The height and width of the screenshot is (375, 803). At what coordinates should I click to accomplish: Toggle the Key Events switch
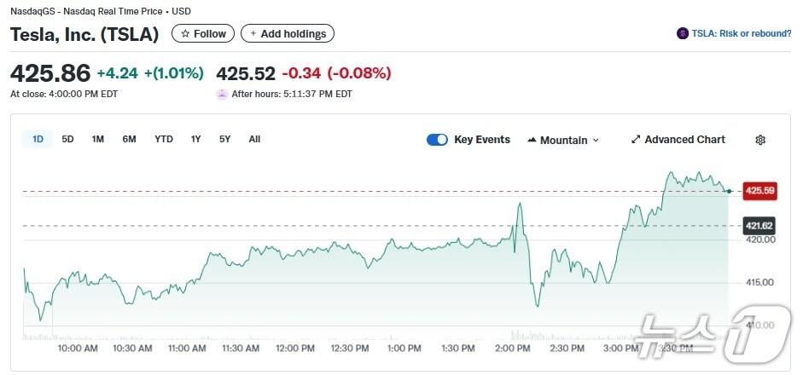coord(437,140)
